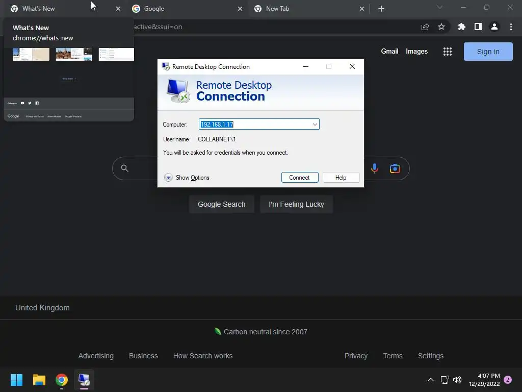Open the tab search chevron in Chrome

tap(440, 7)
